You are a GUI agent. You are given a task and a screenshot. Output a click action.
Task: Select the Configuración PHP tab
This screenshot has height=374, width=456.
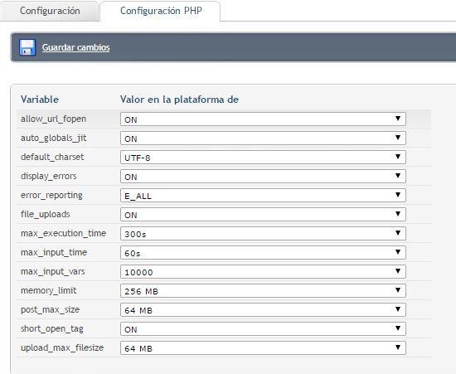(160, 11)
